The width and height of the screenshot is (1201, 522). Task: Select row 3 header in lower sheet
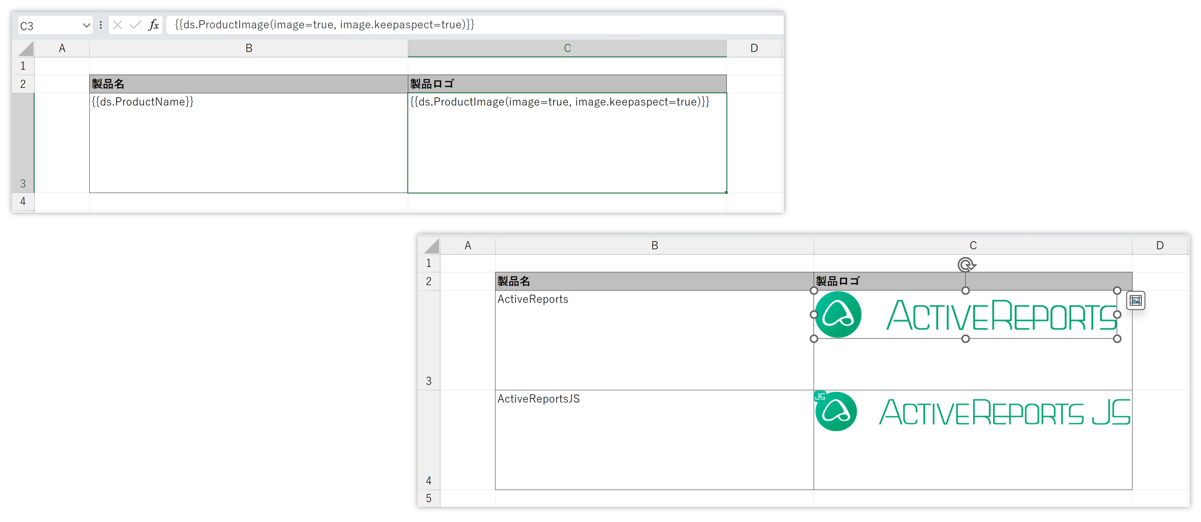[x=429, y=341]
